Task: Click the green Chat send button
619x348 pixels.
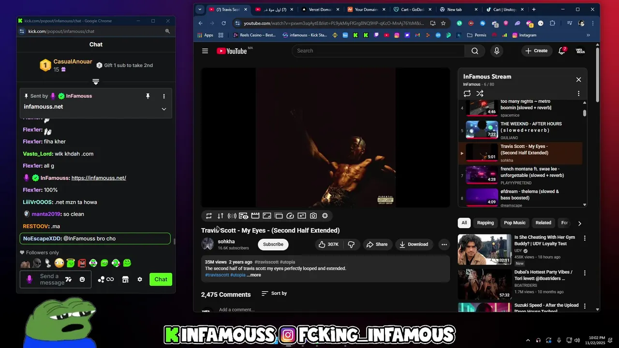Action: point(161,279)
